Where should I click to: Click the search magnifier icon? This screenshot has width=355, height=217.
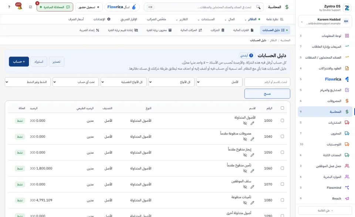tap(258, 7)
